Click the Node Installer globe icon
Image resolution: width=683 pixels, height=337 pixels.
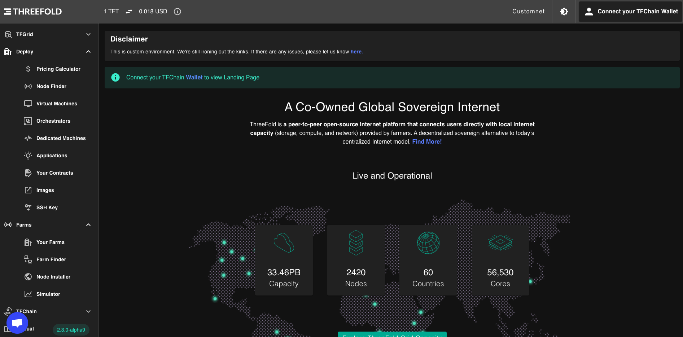coord(28,277)
